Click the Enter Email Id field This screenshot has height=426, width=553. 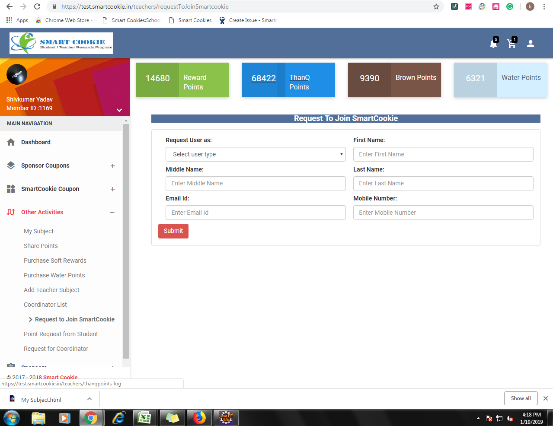[x=255, y=213]
